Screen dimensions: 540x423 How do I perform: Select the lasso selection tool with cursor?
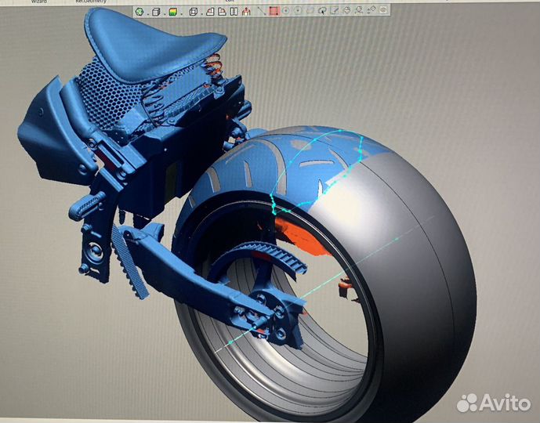(x=322, y=11)
